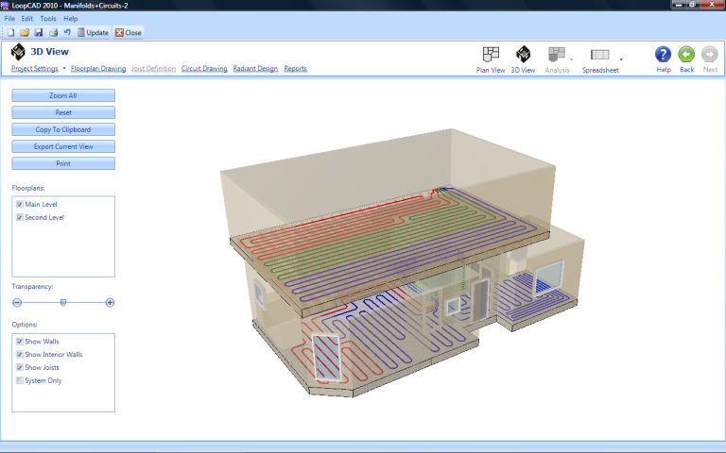Decrease transparency with the minus icon
Viewport: 726px width, 453px height.
coord(17,302)
